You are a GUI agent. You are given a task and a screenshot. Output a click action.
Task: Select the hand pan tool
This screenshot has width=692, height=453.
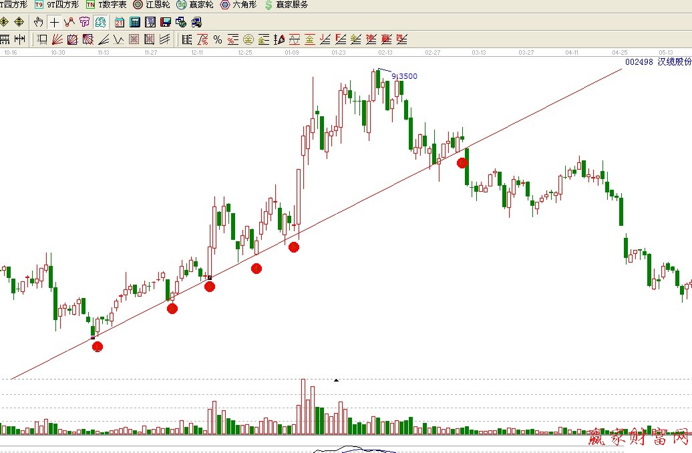coord(39,22)
